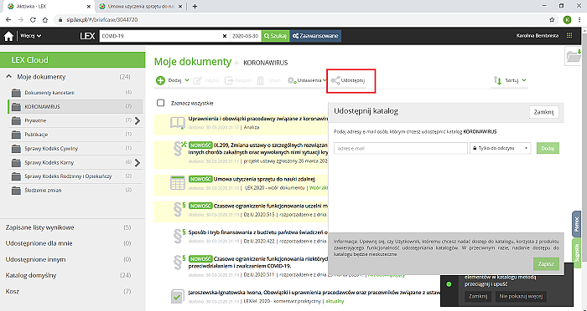
Task: Open the Pomoc side tab
Action: pos(577,224)
